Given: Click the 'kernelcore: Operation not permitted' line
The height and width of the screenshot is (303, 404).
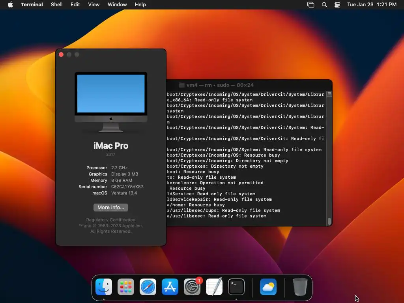Looking at the screenshot, I should [215, 183].
